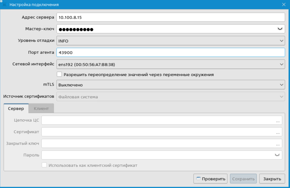
Task: Show the certificate password via eye icon
Action: tap(277, 155)
